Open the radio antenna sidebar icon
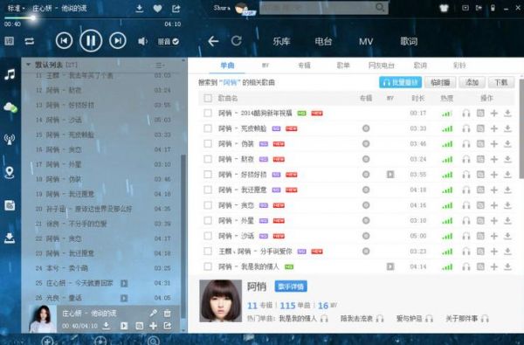The image size is (524, 345). tap(10, 140)
